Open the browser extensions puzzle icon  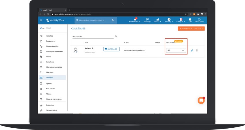(x=198, y=14)
